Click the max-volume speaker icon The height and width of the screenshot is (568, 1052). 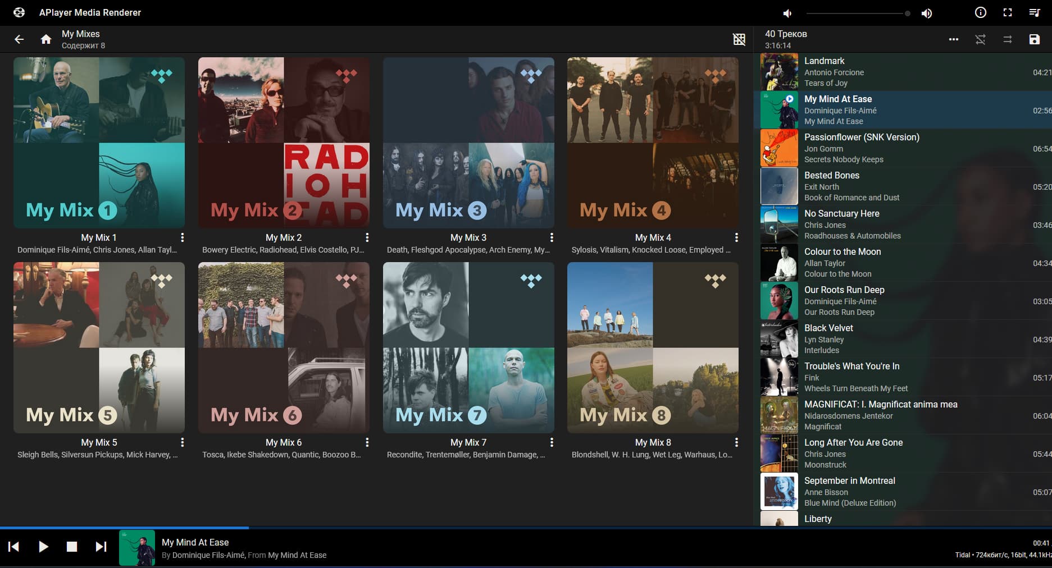pyautogui.click(x=927, y=13)
